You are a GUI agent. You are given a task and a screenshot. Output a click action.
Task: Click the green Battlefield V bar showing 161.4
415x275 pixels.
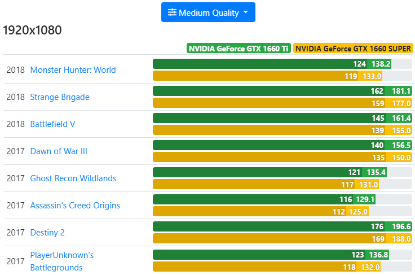[282, 118]
